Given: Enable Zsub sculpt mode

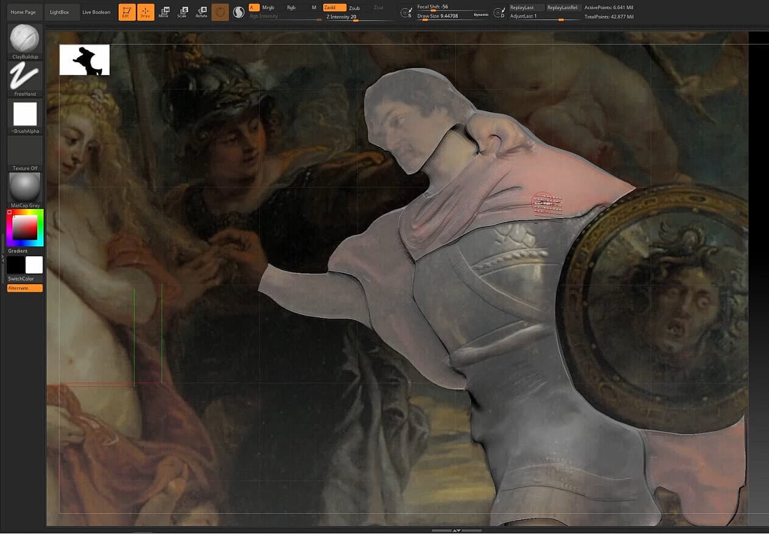Looking at the screenshot, I should click(x=354, y=7).
